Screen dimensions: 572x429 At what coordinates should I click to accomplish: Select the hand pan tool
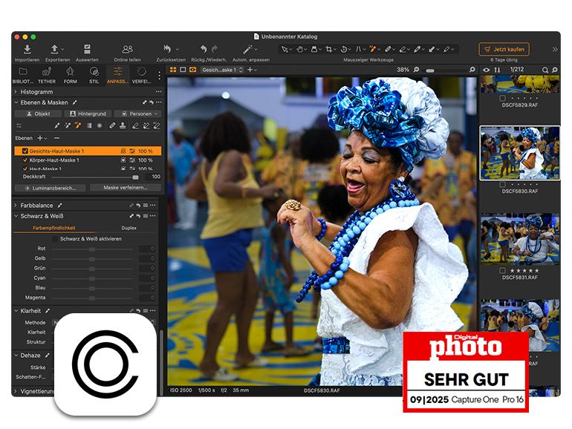[x=299, y=49]
